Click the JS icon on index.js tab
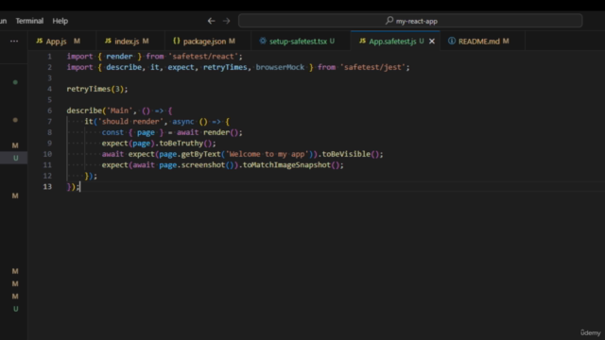 (x=108, y=41)
